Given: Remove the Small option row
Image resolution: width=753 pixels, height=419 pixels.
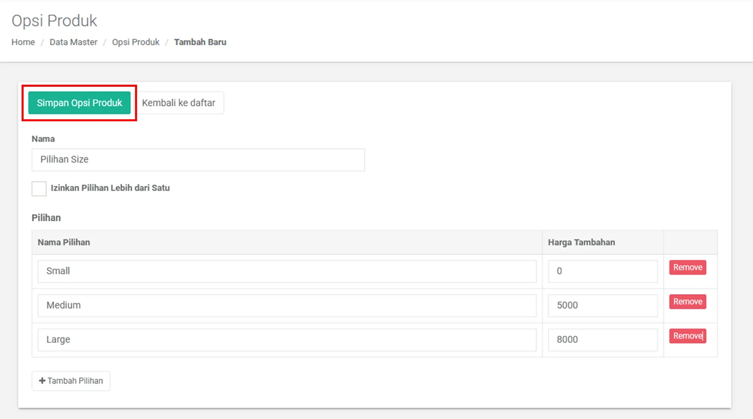Looking at the screenshot, I should coord(688,267).
